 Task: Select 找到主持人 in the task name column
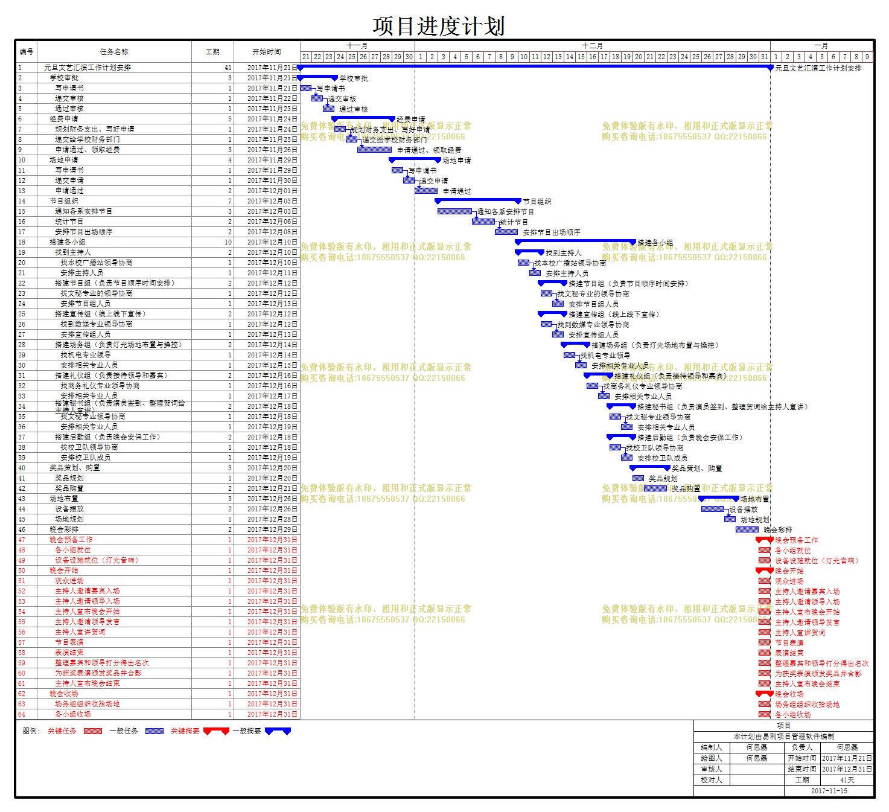coord(73,252)
